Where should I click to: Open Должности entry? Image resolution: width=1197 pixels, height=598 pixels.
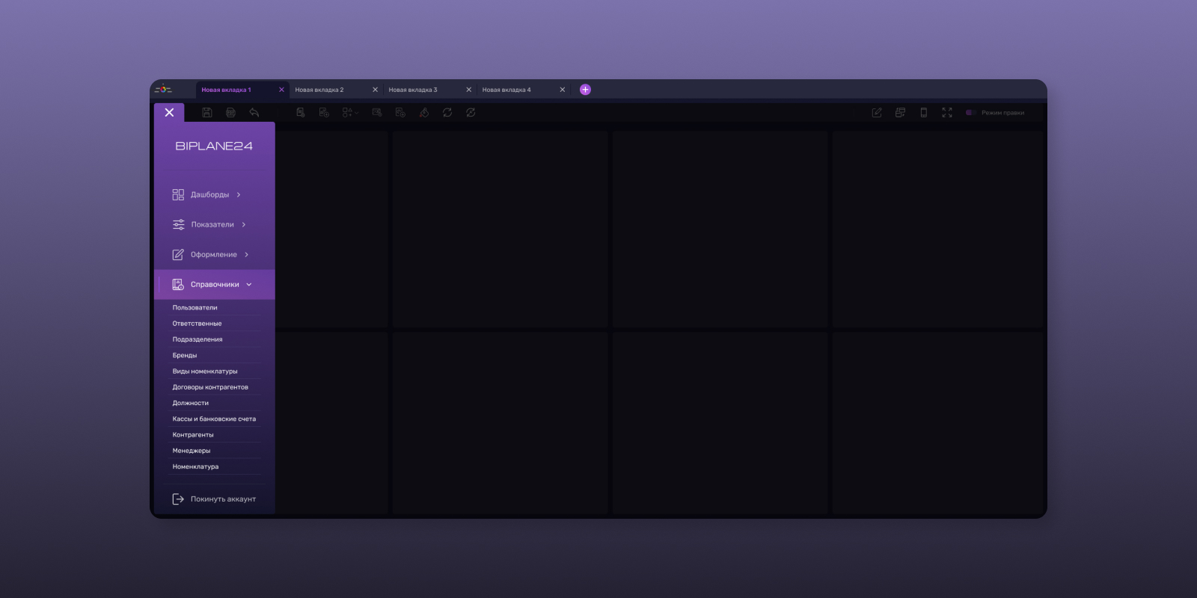215,403
